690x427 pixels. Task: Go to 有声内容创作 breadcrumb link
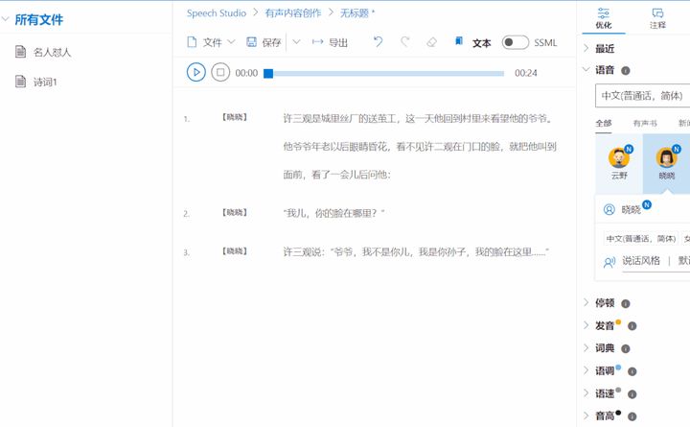[x=293, y=13]
